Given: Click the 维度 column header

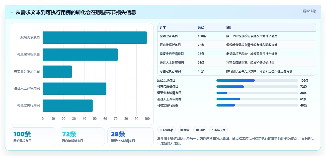Looking at the screenshot, I should (x=163, y=27).
